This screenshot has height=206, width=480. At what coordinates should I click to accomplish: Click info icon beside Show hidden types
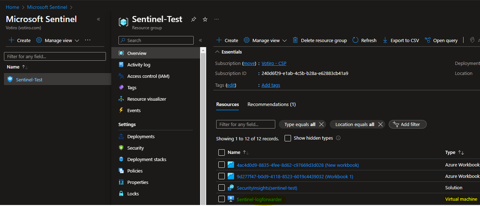click(338, 138)
